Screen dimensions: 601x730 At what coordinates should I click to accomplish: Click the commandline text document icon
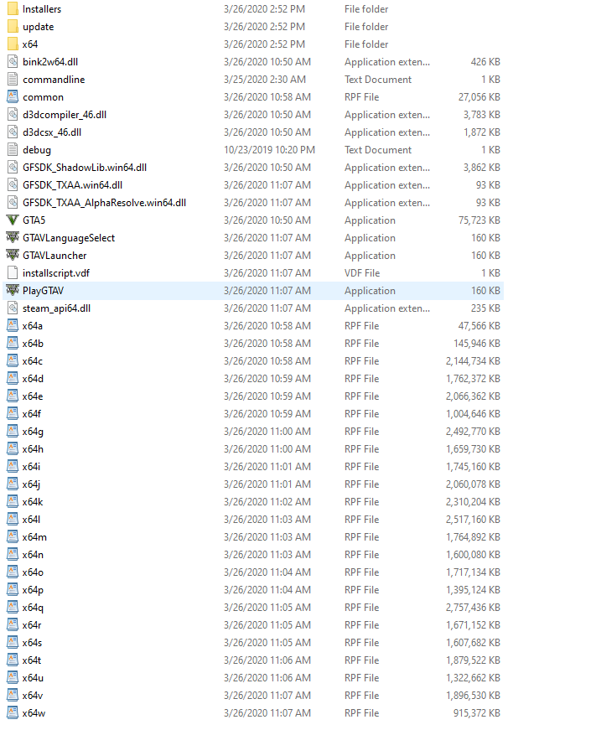coord(13,79)
